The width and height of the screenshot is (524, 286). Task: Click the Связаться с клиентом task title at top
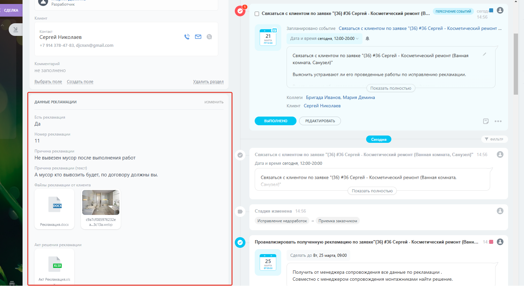(x=346, y=14)
